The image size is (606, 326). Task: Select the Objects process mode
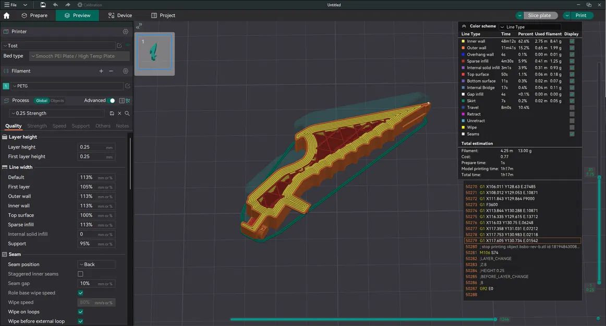(x=57, y=101)
